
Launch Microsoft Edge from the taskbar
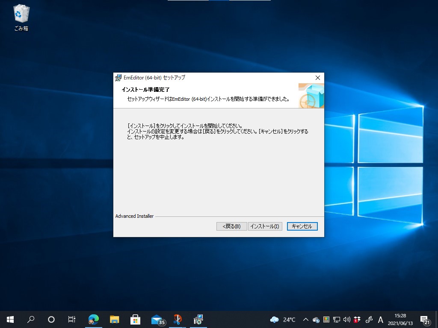pos(93,319)
